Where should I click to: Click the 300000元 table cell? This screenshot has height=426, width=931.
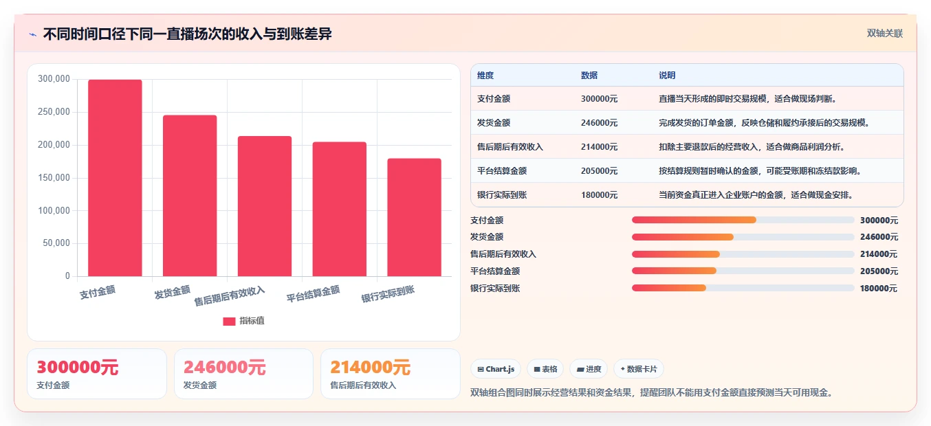point(600,99)
